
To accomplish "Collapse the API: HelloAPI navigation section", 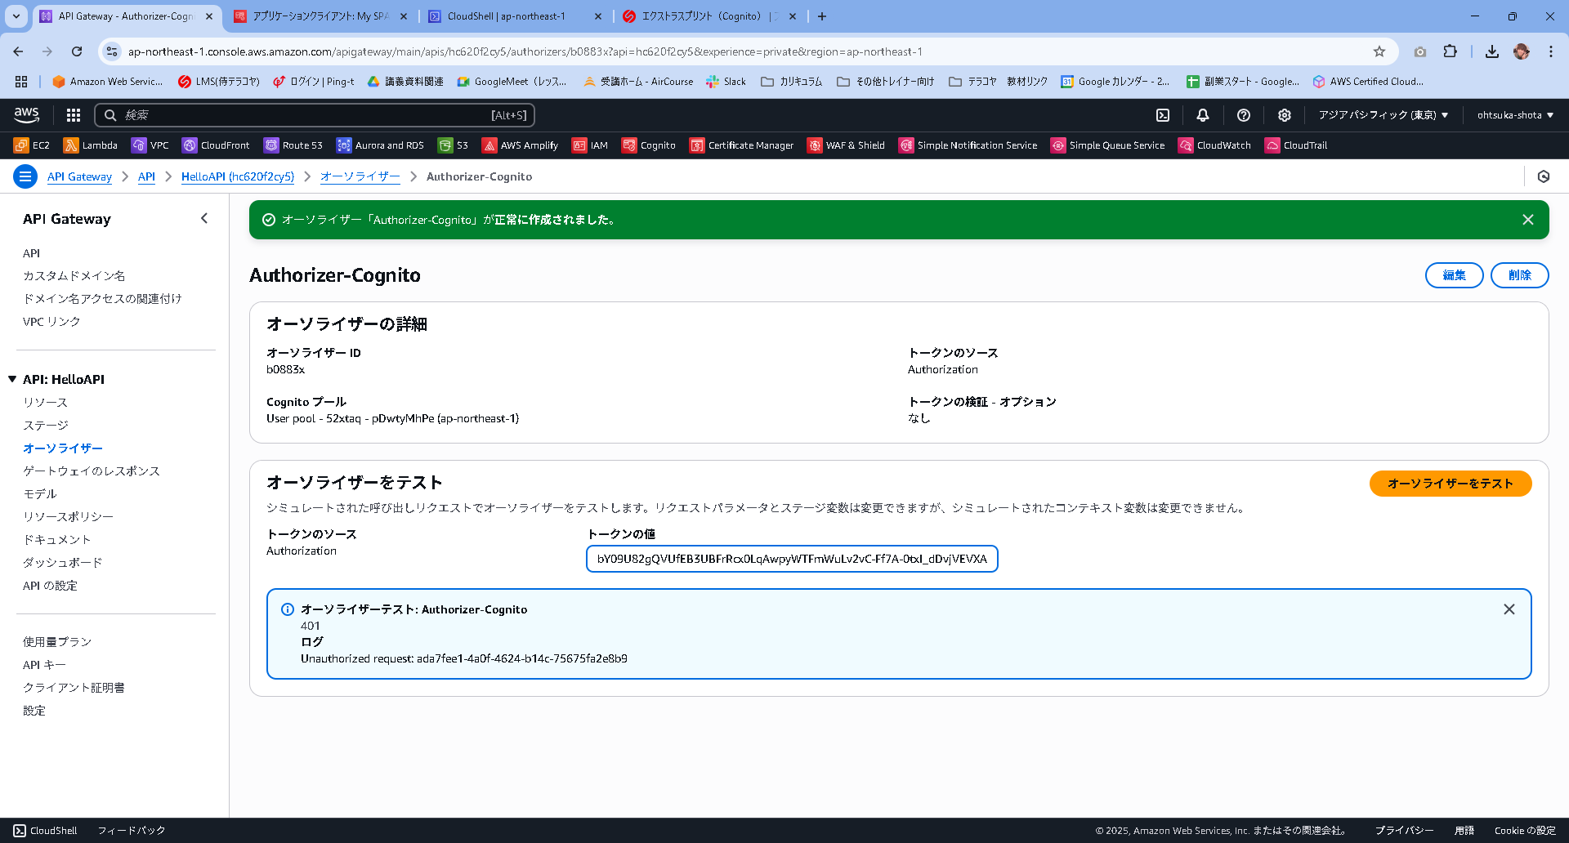I will 12,379.
